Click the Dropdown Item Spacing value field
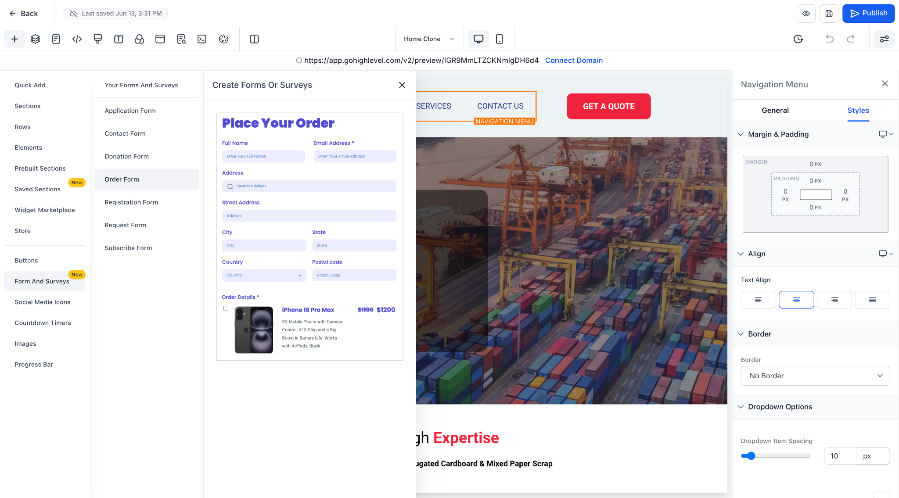 (x=840, y=456)
